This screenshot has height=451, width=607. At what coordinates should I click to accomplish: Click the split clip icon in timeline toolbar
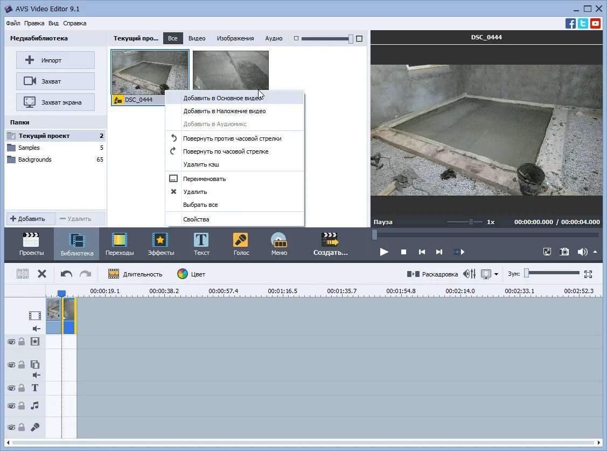(23, 274)
